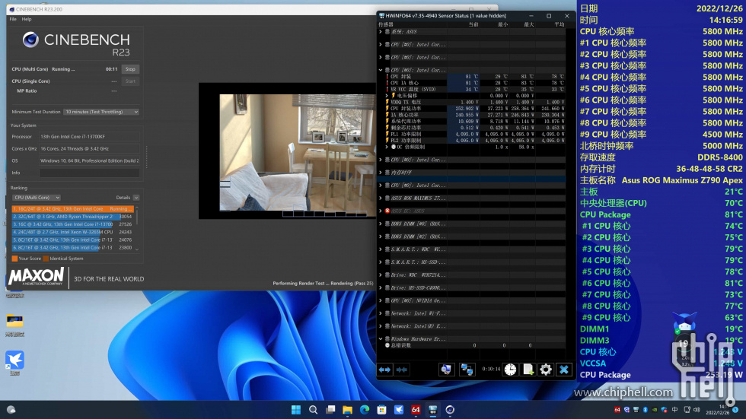Screen dimensions: 746x419
Task: Click single core Start button
Action: click(130, 81)
